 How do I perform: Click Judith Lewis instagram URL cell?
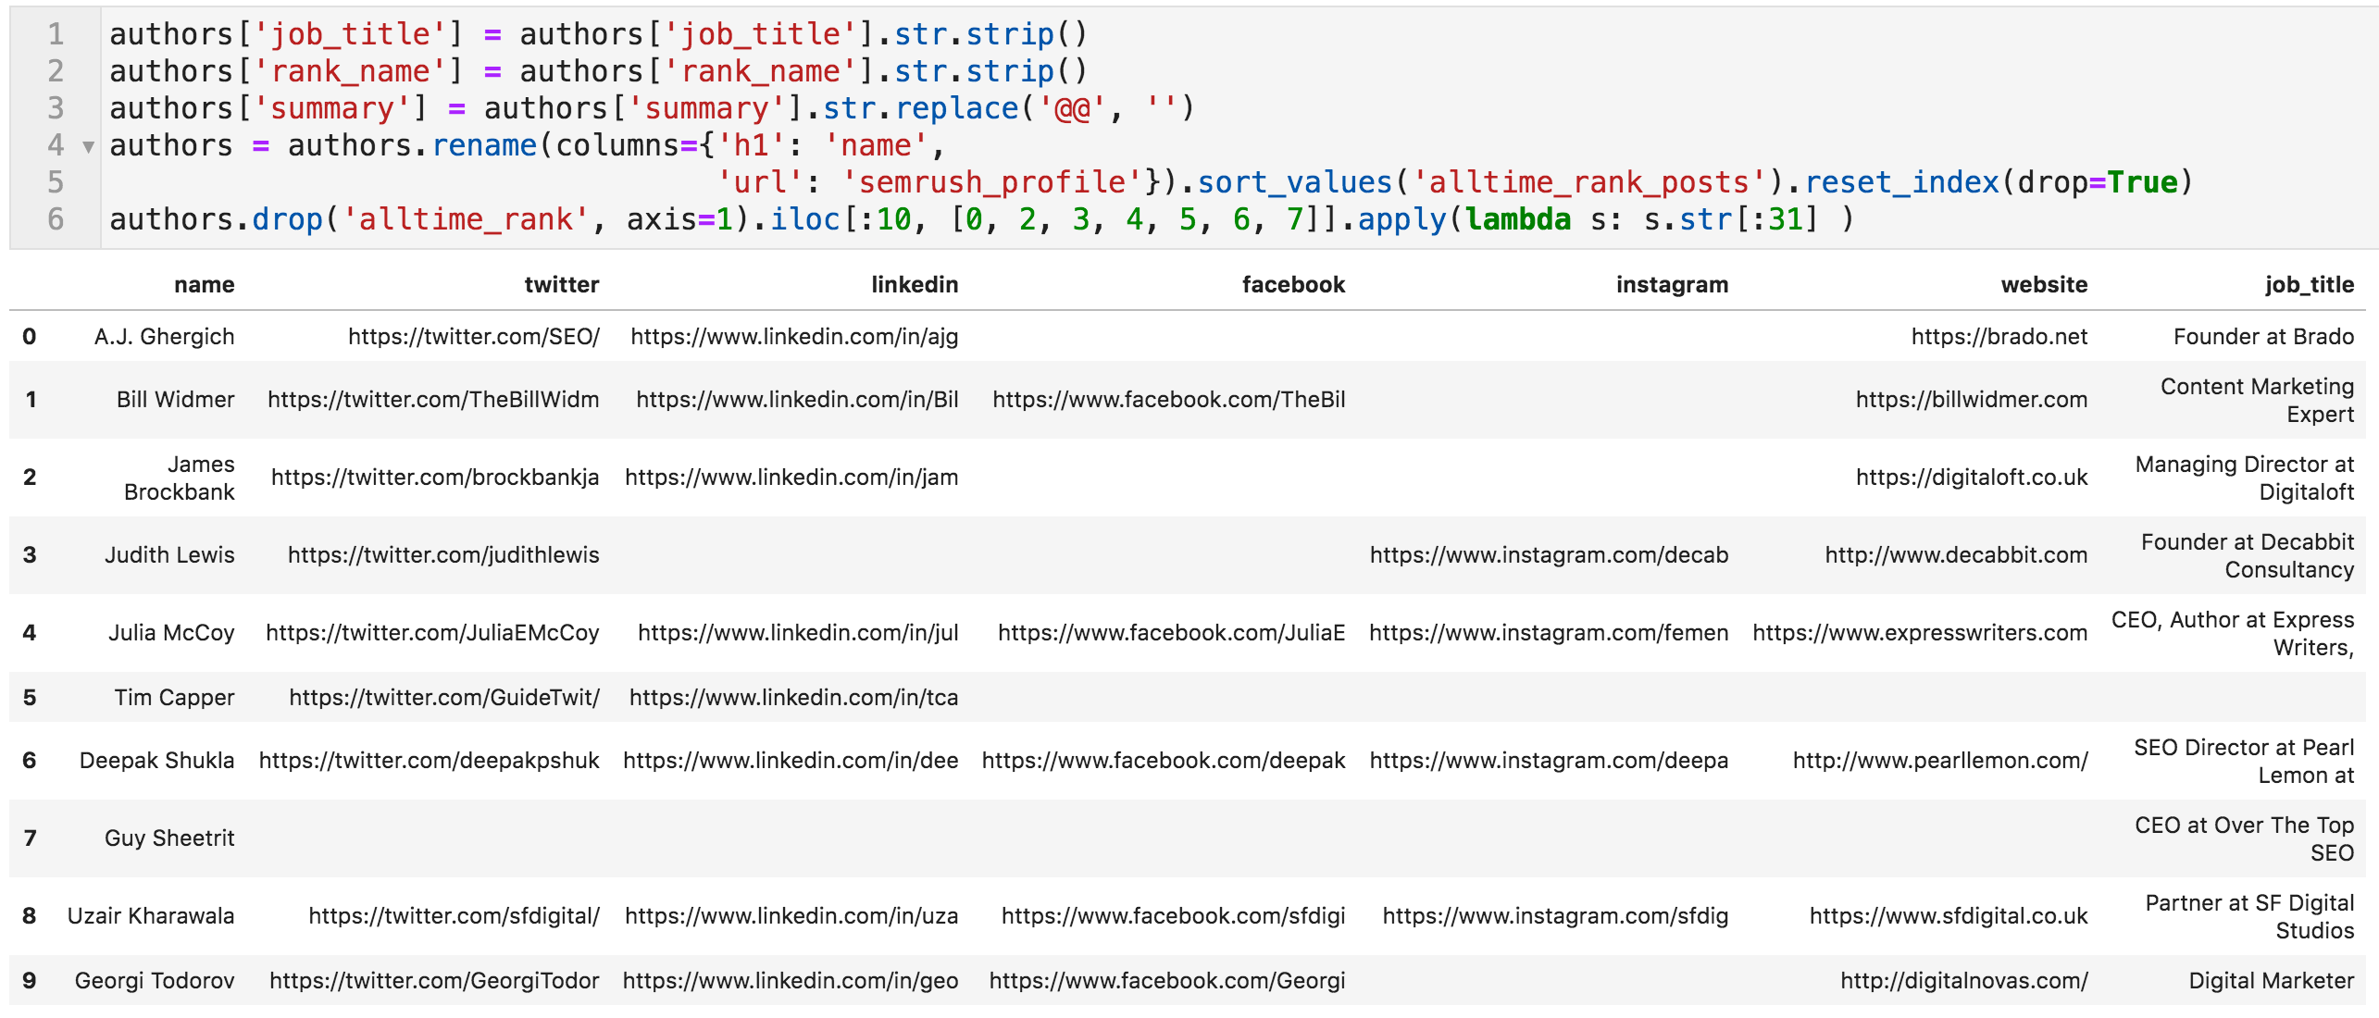tap(1548, 554)
